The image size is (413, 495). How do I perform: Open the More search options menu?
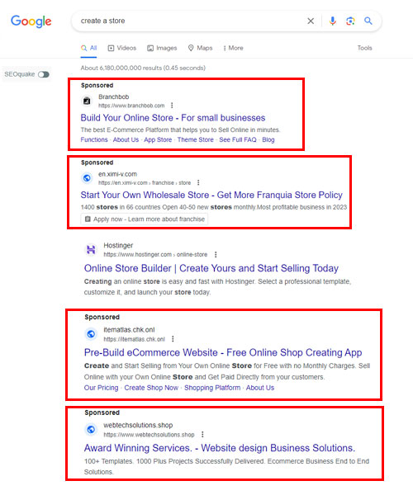coord(234,48)
